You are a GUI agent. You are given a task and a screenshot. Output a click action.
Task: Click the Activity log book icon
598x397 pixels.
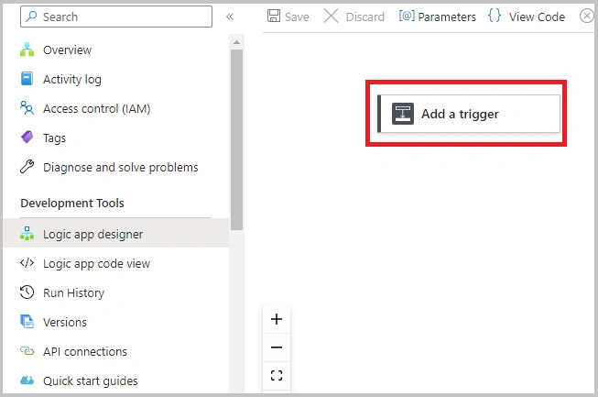pyautogui.click(x=27, y=79)
